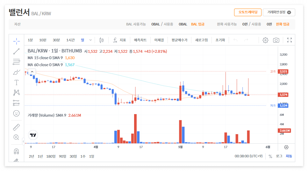Select the text annotation tool
Image resolution: width=308 pixels, height=171 pixels.
point(17,83)
